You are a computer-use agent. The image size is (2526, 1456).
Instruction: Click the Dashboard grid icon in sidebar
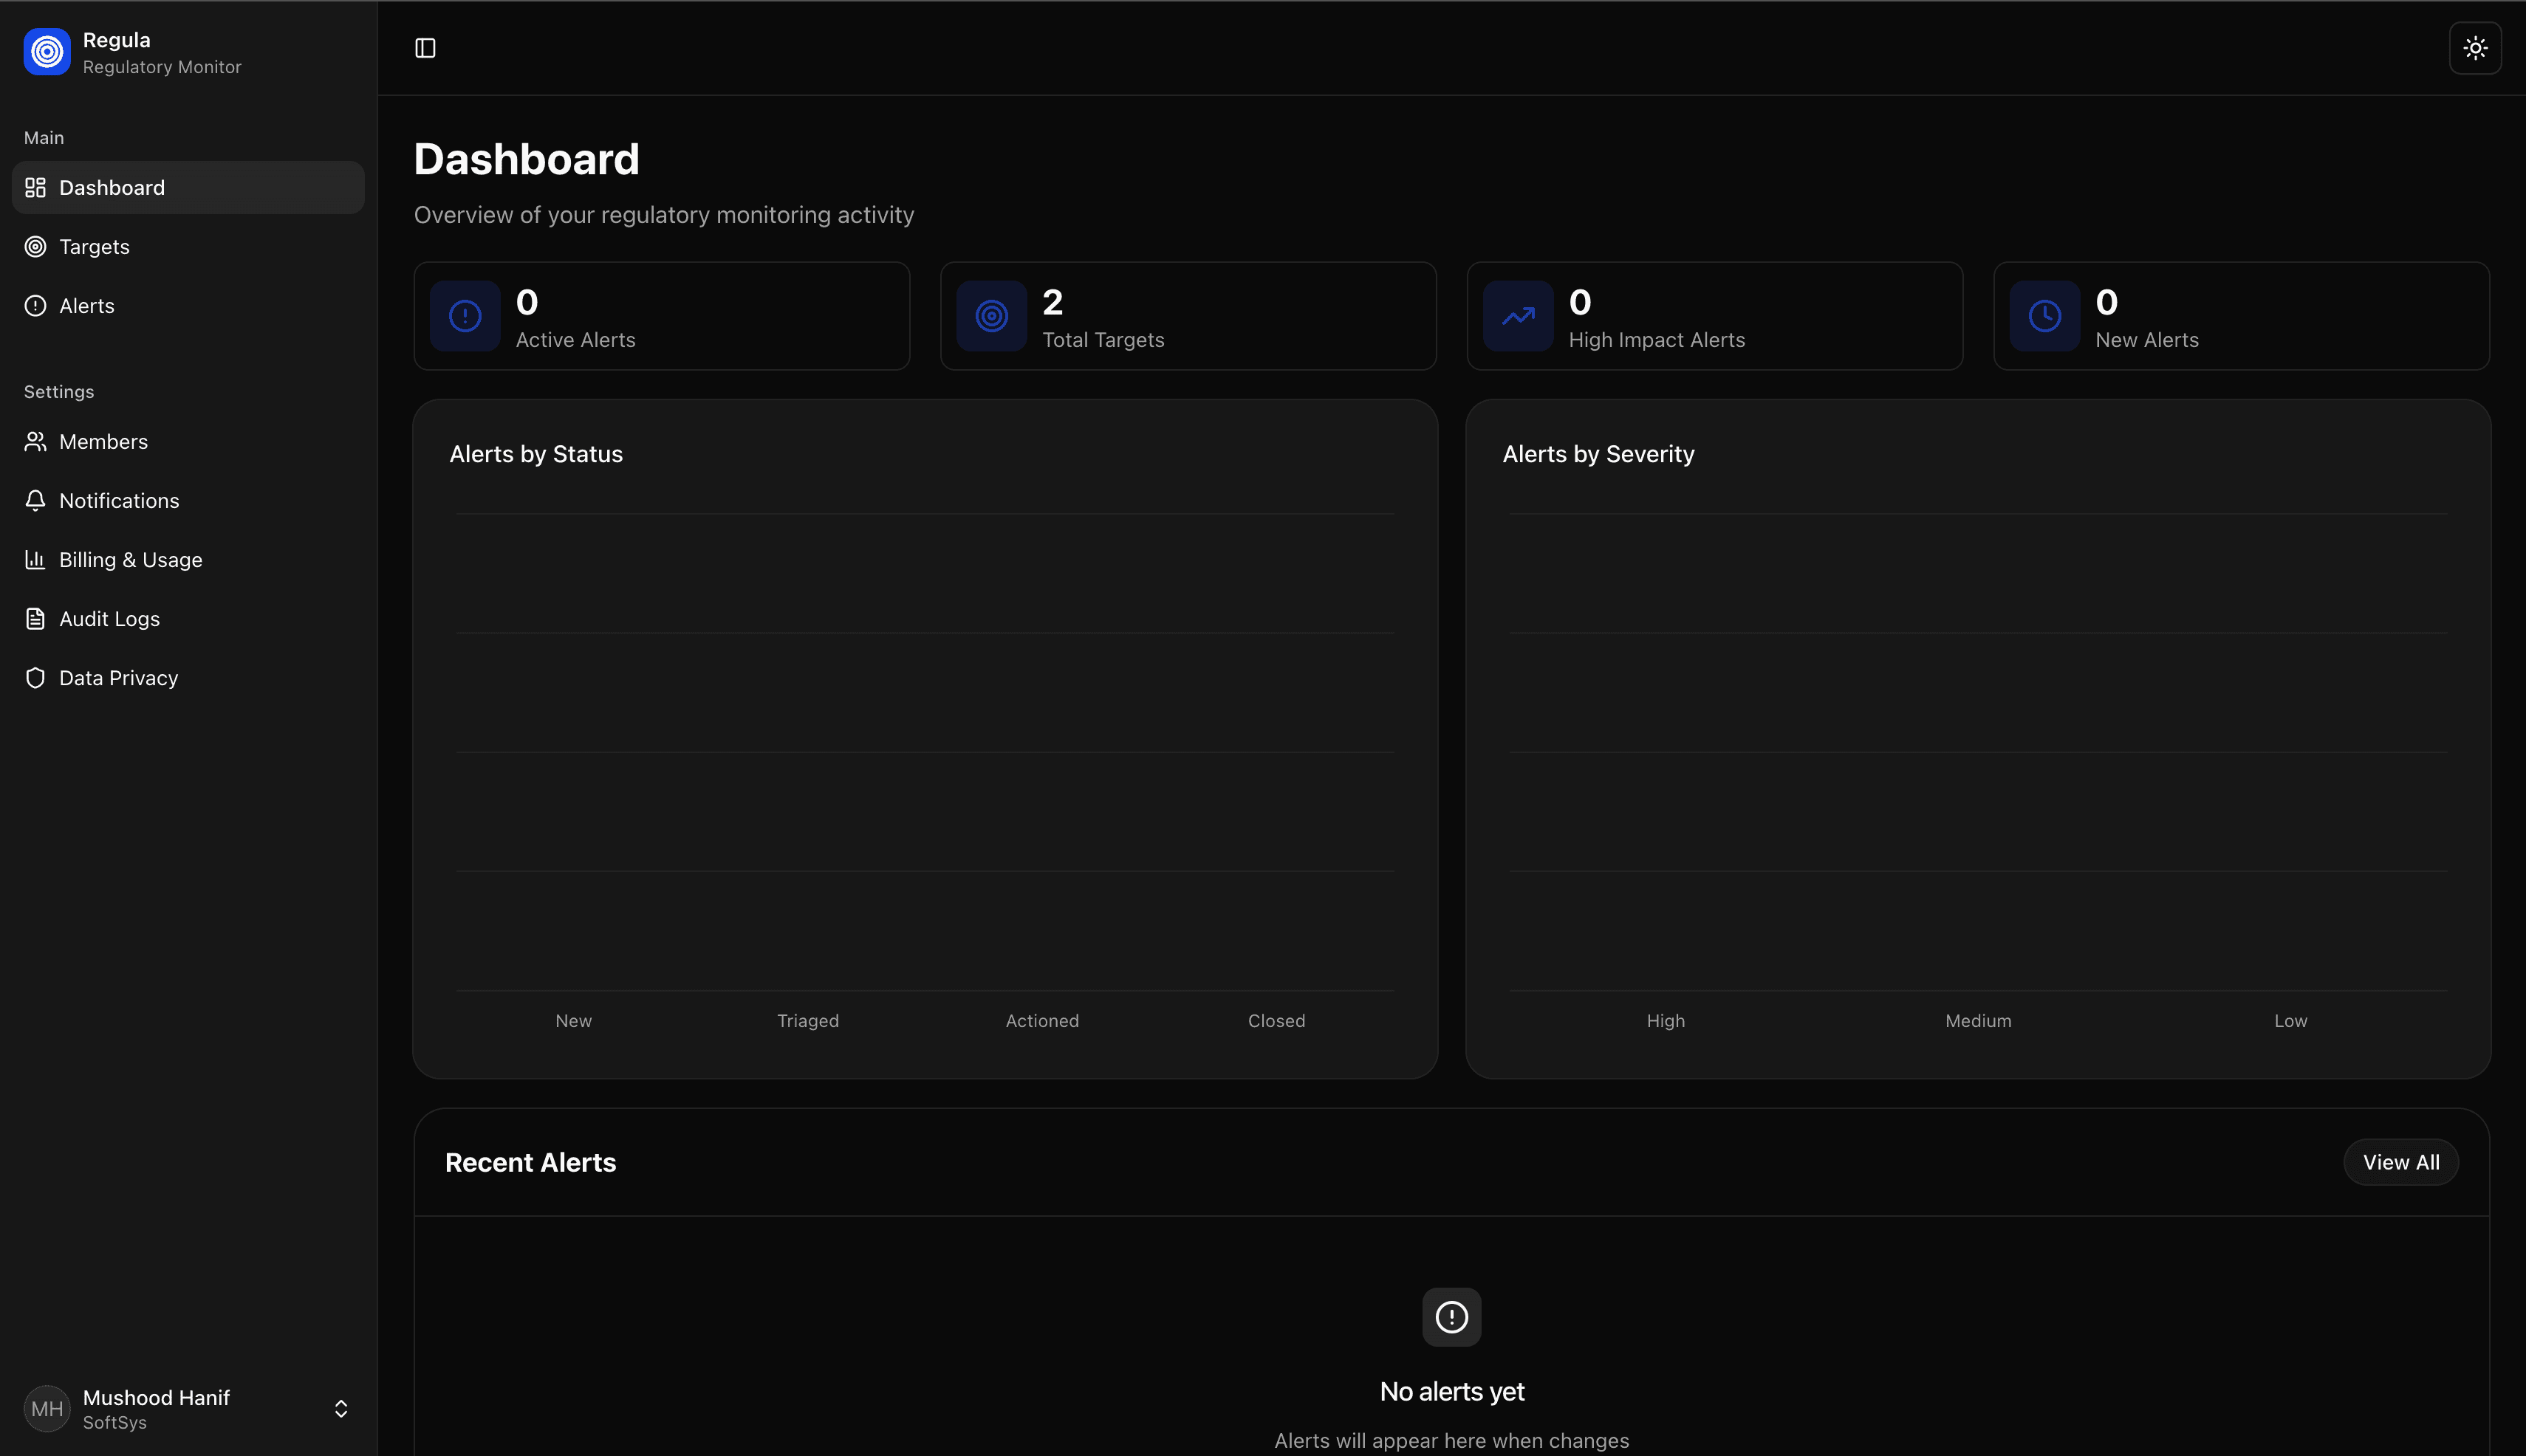[x=36, y=188]
